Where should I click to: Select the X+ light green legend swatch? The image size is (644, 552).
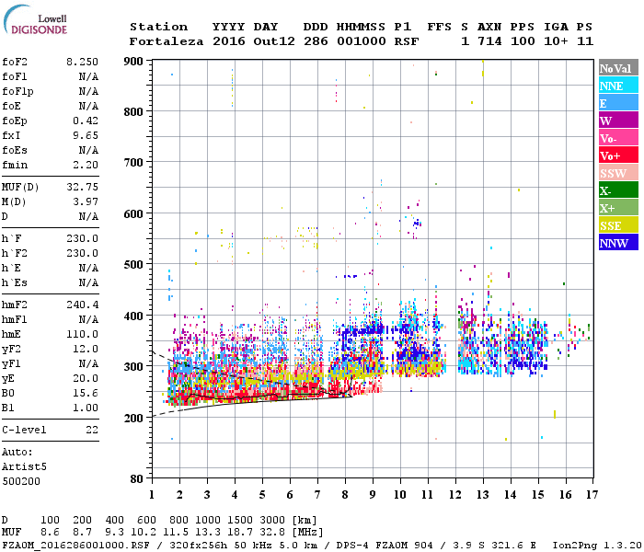click(x=618, y=208)
